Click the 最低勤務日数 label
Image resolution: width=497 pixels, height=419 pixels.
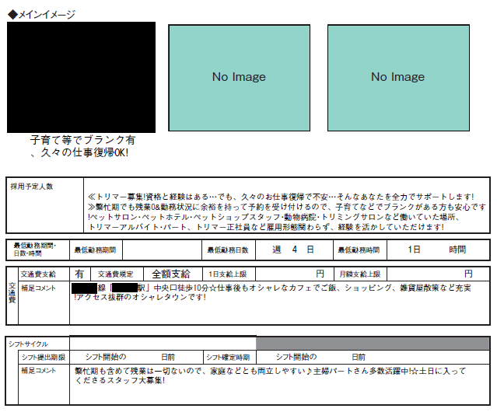228,250
